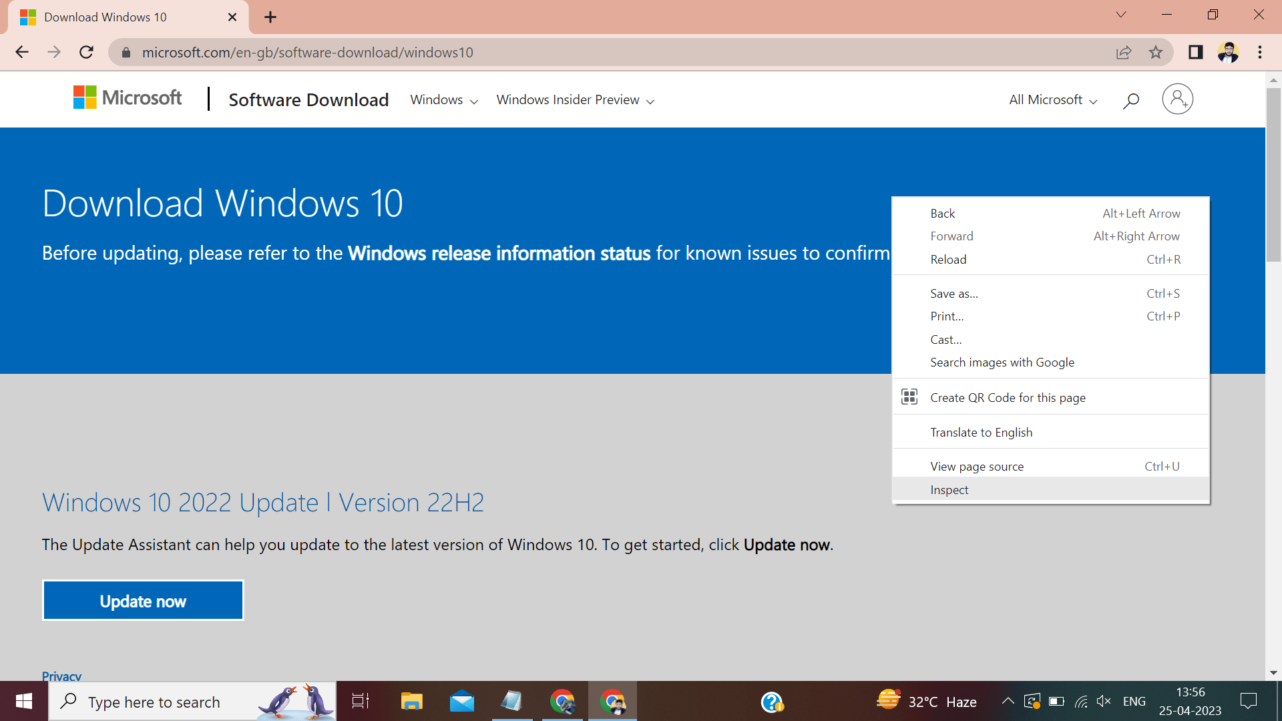Click the battery icon in system tray

pos(1056,701)
